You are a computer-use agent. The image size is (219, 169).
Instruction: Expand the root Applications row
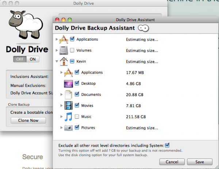pos(57,39)
